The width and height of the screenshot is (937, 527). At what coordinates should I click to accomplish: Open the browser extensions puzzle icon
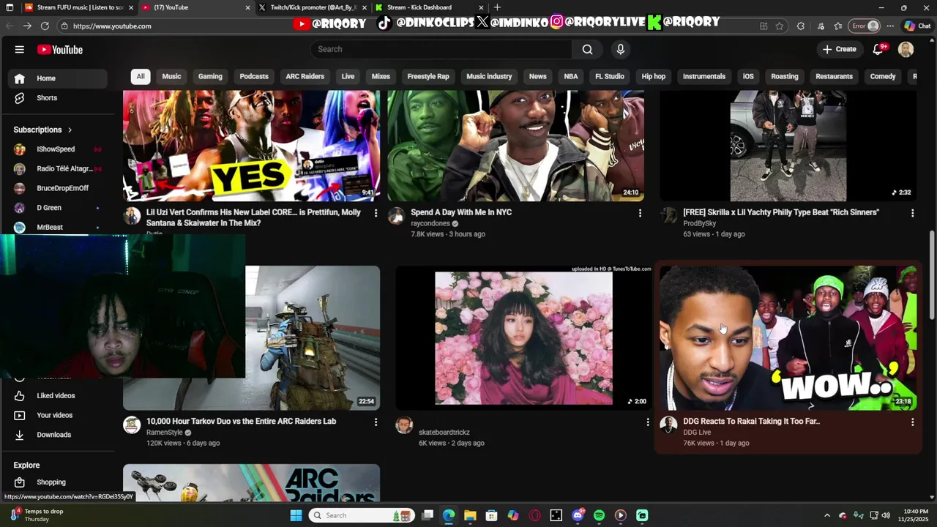pos(801,26)
